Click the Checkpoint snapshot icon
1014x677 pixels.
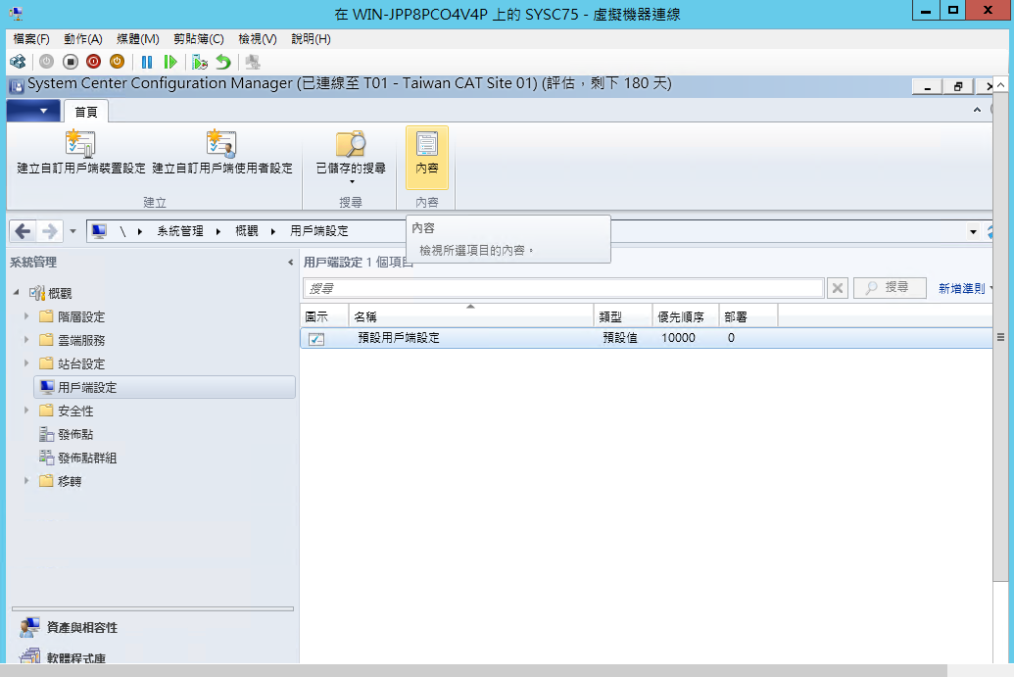(200, 62)
